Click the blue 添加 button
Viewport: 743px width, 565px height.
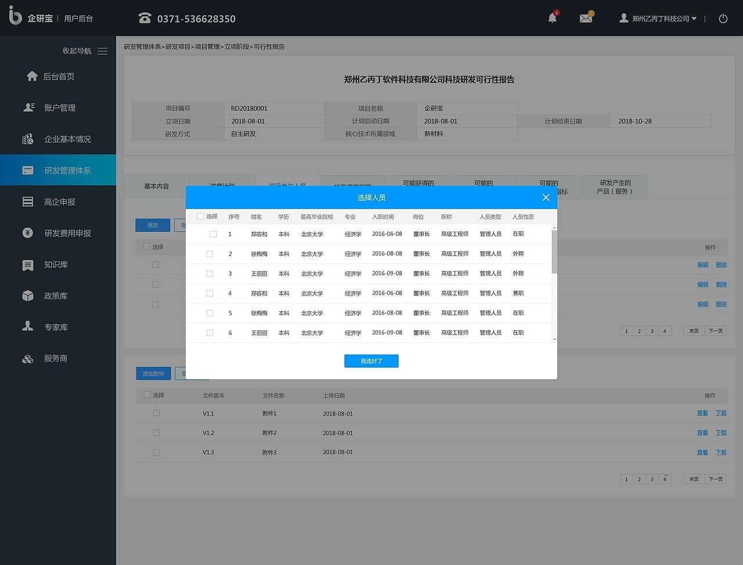[x=153, y=225]
